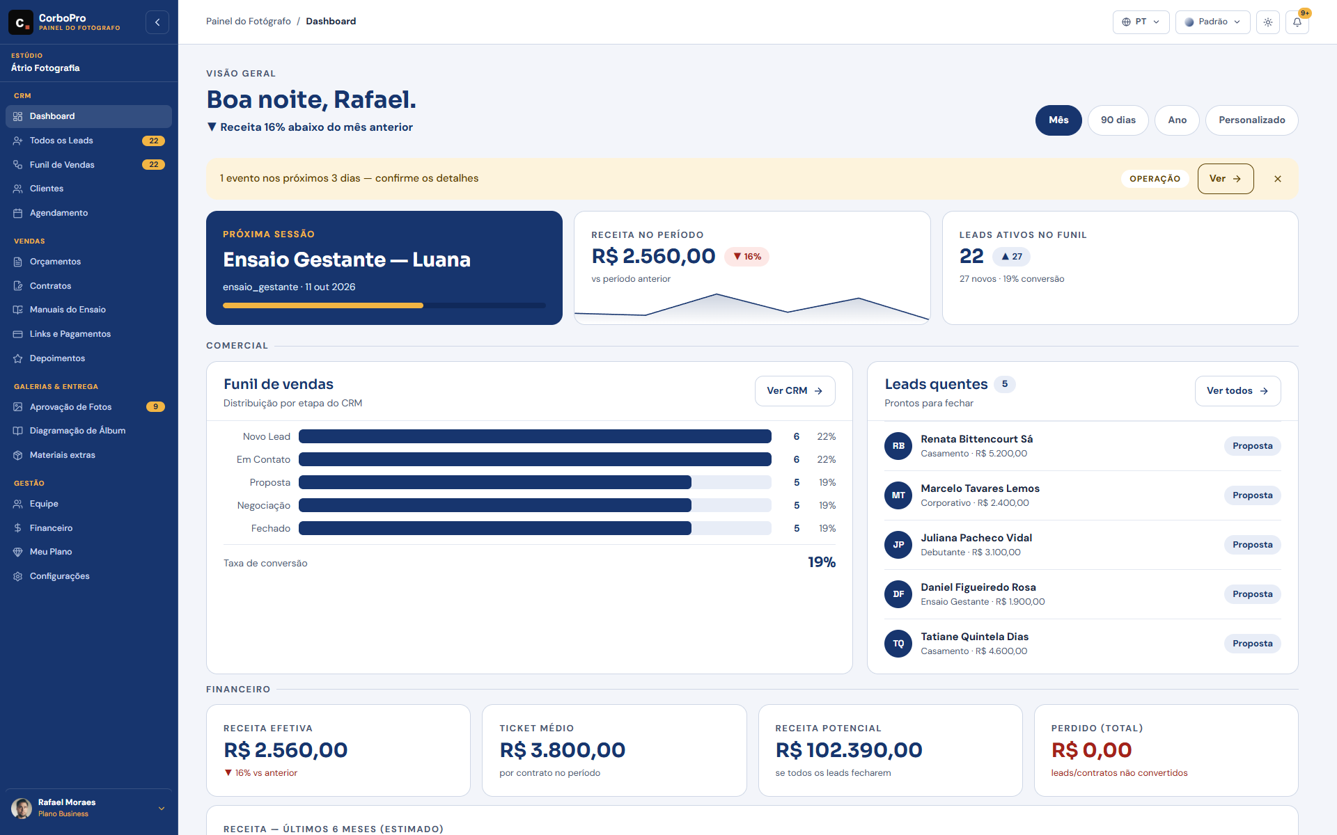This screenshot has width=1337, height=835.
Task: Expand the Rafael Moraes user menu
Action: pos(88,808)
